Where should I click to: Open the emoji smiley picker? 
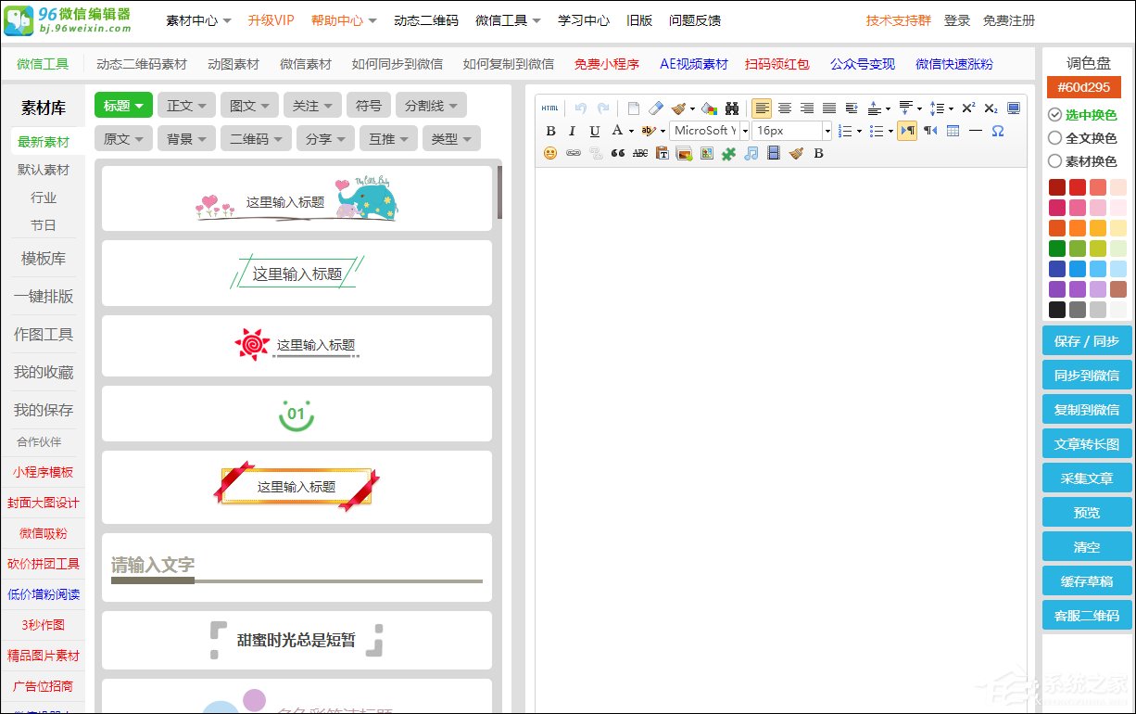pos(550,153)
